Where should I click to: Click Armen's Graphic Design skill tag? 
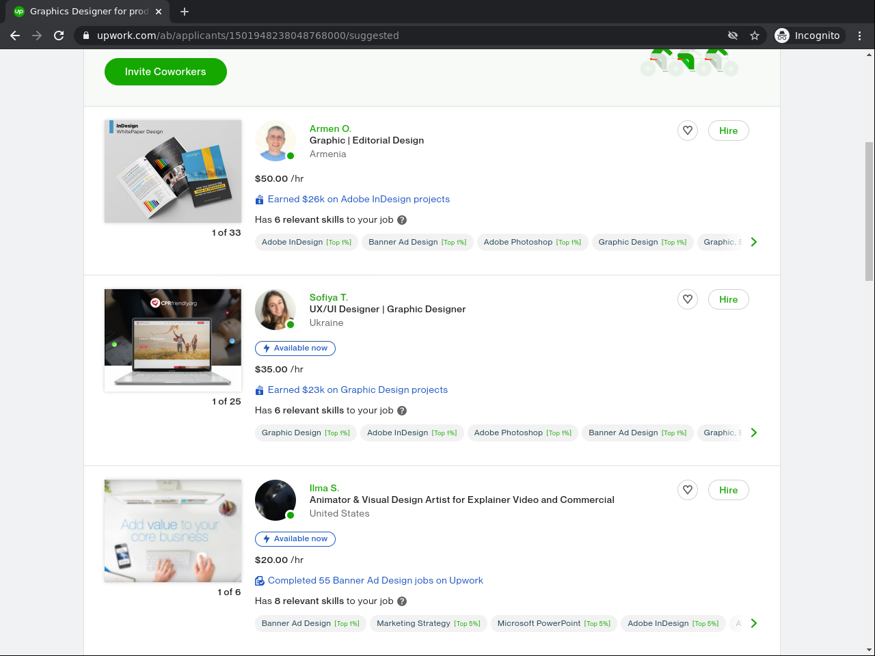[643, 242]
